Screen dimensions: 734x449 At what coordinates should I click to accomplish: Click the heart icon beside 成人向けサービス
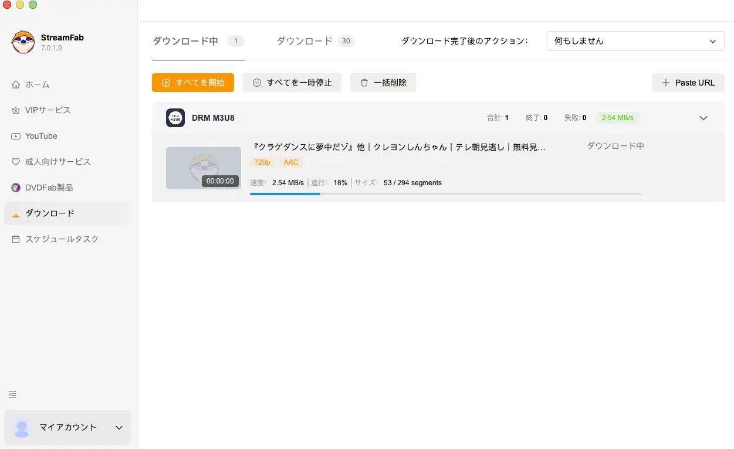click(x=16, y=162)
